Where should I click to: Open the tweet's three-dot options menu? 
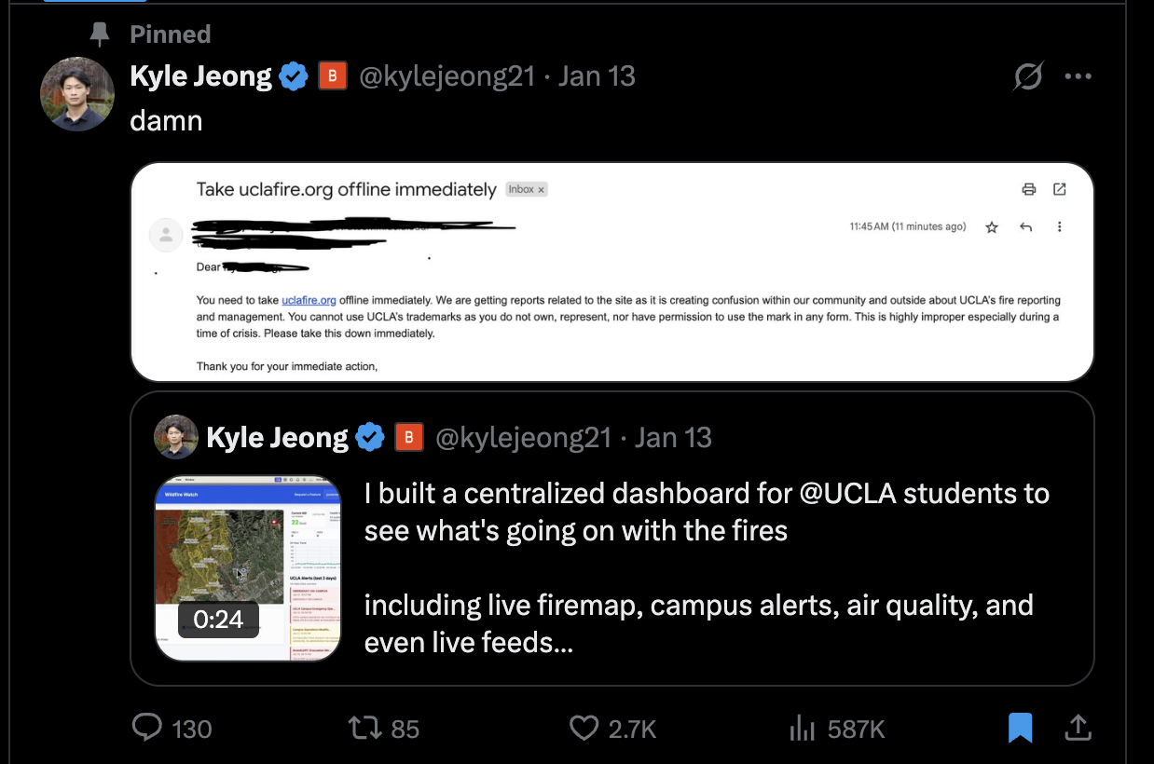[x=1078, y=76]
